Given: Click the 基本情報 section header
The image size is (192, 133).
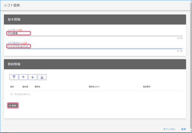Looking at the screenshot, I should [14, 19].
